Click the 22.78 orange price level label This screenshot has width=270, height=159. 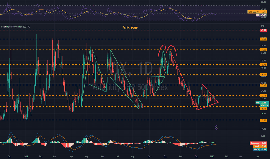coord(263,96)
